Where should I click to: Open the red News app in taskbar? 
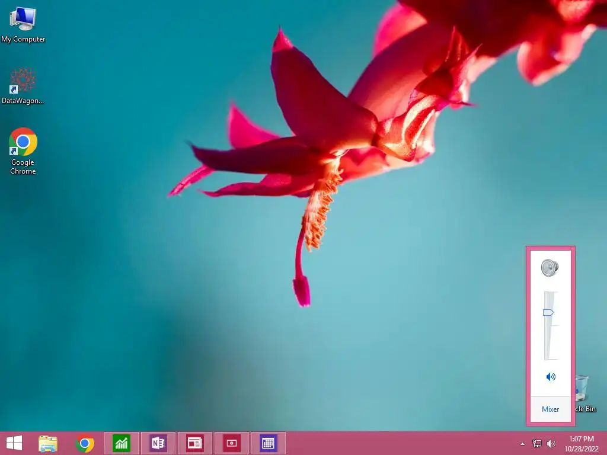[x=194, y=443]
